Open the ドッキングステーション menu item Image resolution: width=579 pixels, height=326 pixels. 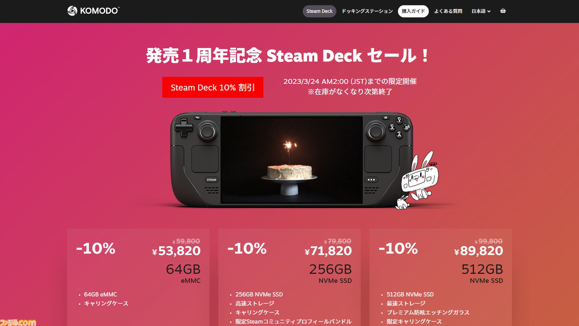(x=367, y=11)
